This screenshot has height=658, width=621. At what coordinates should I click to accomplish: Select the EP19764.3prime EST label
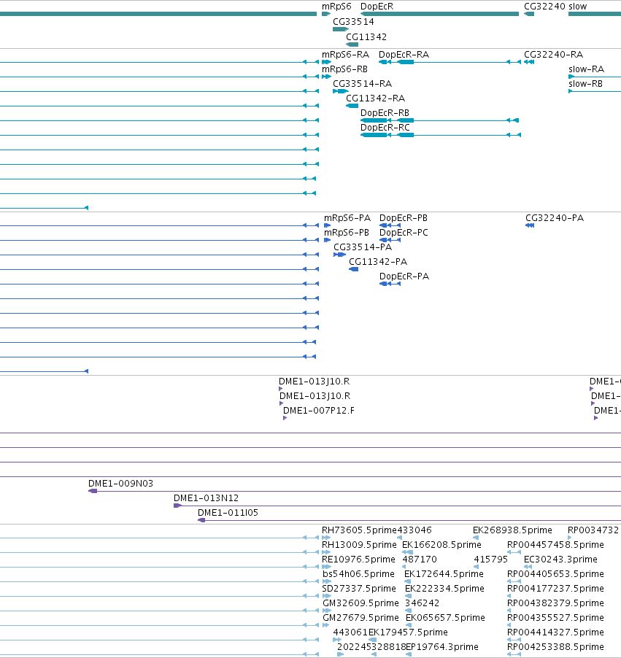pyautogui.click(x=442, y=647)
